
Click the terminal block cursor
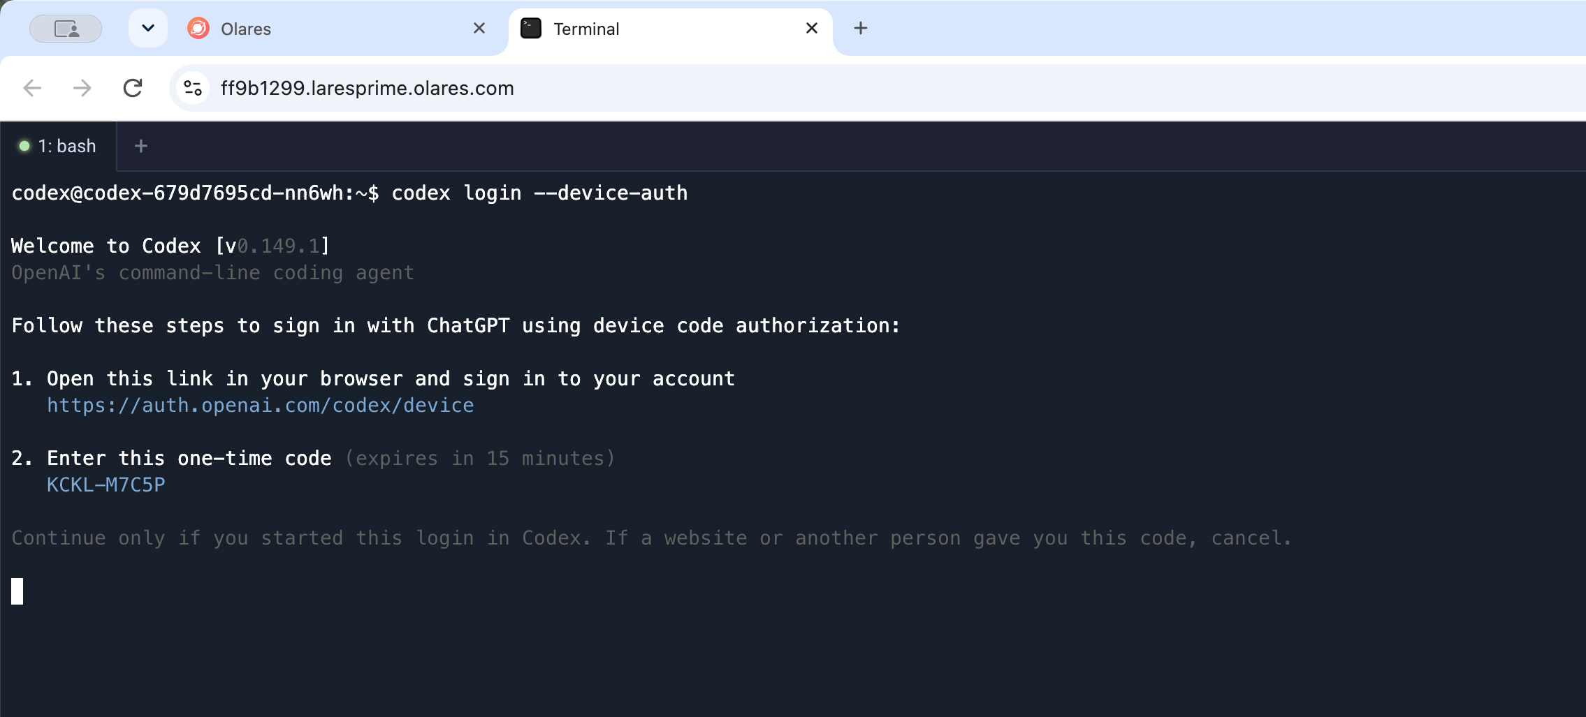pos(17,591)
